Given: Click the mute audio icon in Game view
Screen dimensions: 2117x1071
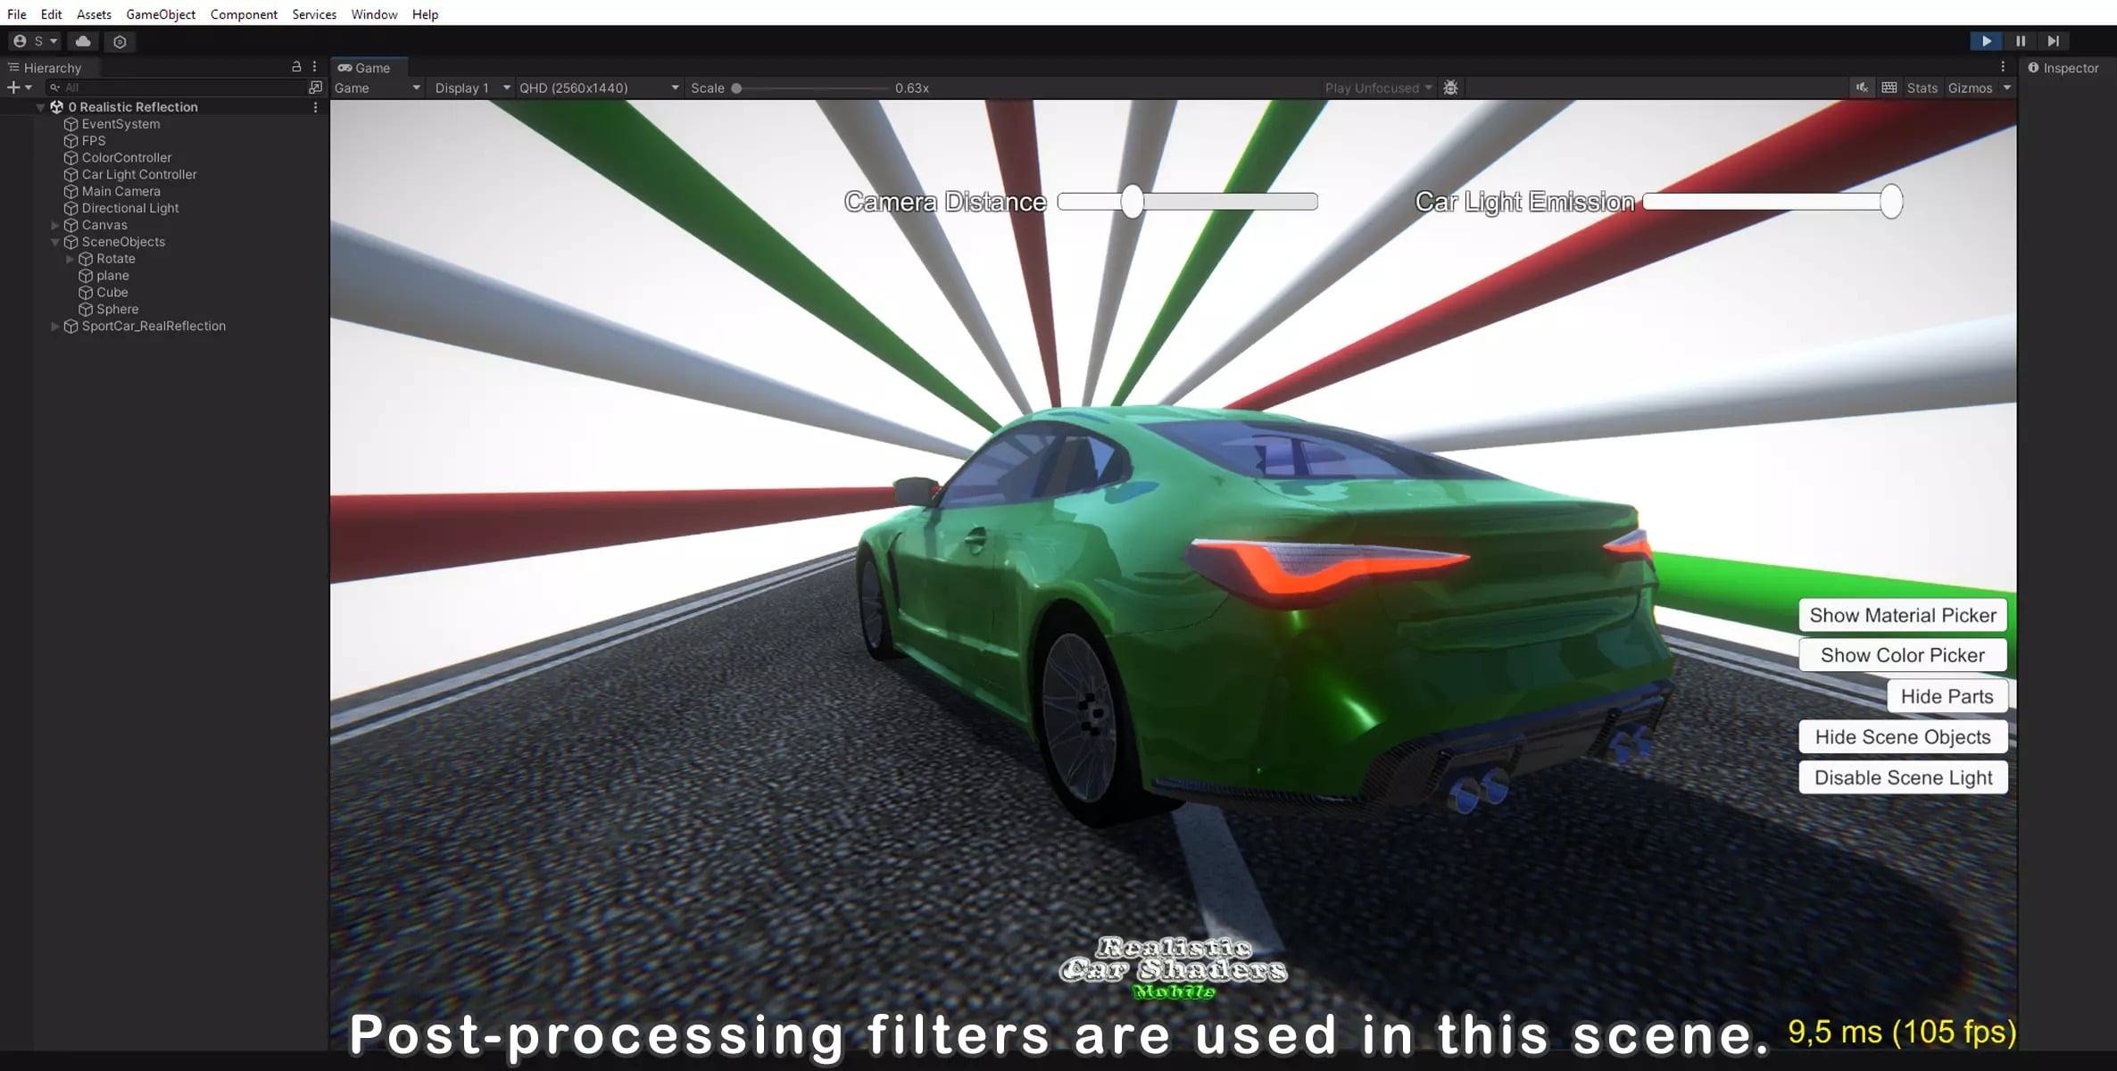Looking at the screenshot, I should pos(1862,87).
